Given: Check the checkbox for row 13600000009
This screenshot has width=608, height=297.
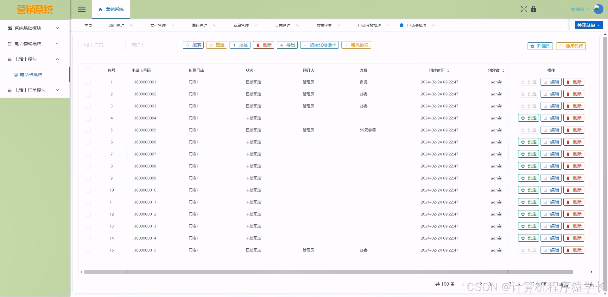Looking at the screenshot, I should coord(88,178).
